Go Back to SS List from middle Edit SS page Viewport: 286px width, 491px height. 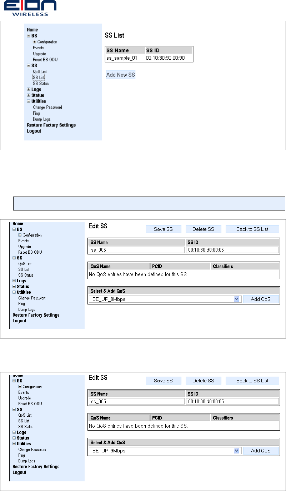coord(252,229)
